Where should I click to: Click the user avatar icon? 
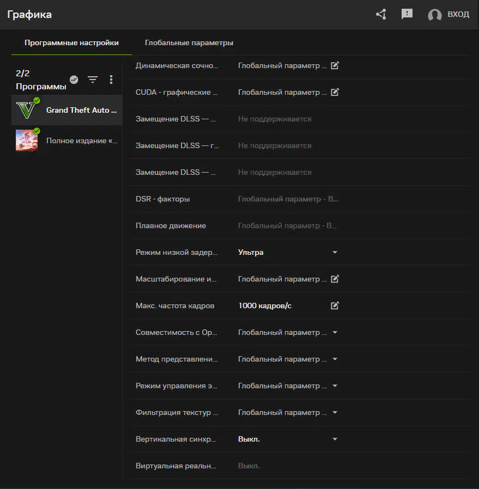pyautogui.click(x=434, y=15)
